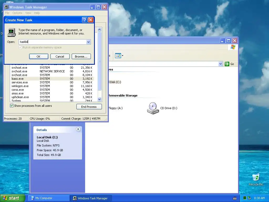Viewport: 269px width, 202px height.
Task: Select the uphclean.exe process row
Action: pyautogui.click(x=52, y=97)
